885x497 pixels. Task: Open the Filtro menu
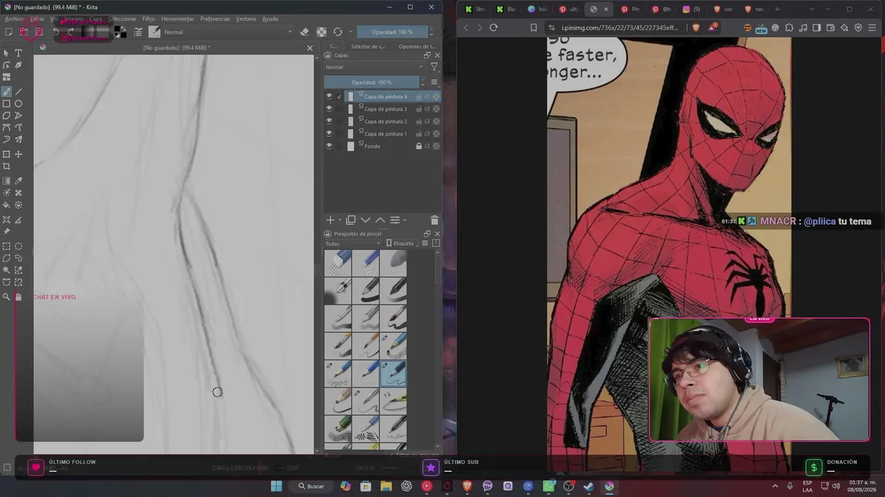point(149,19)
